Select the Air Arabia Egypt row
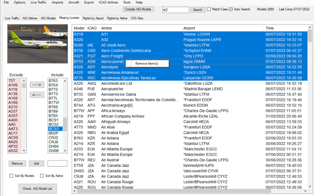The height and width of the screenshot is (196, 314). click(190, 132)
